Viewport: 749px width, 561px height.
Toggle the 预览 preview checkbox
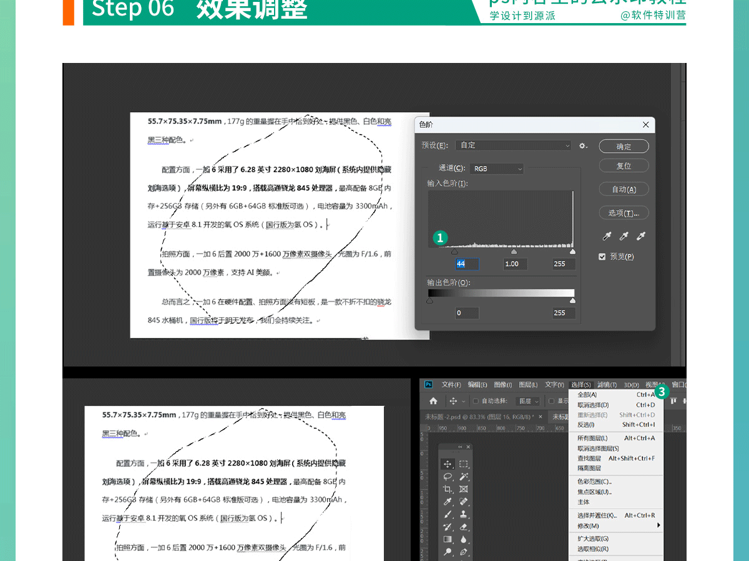click(x=602, y=257)
